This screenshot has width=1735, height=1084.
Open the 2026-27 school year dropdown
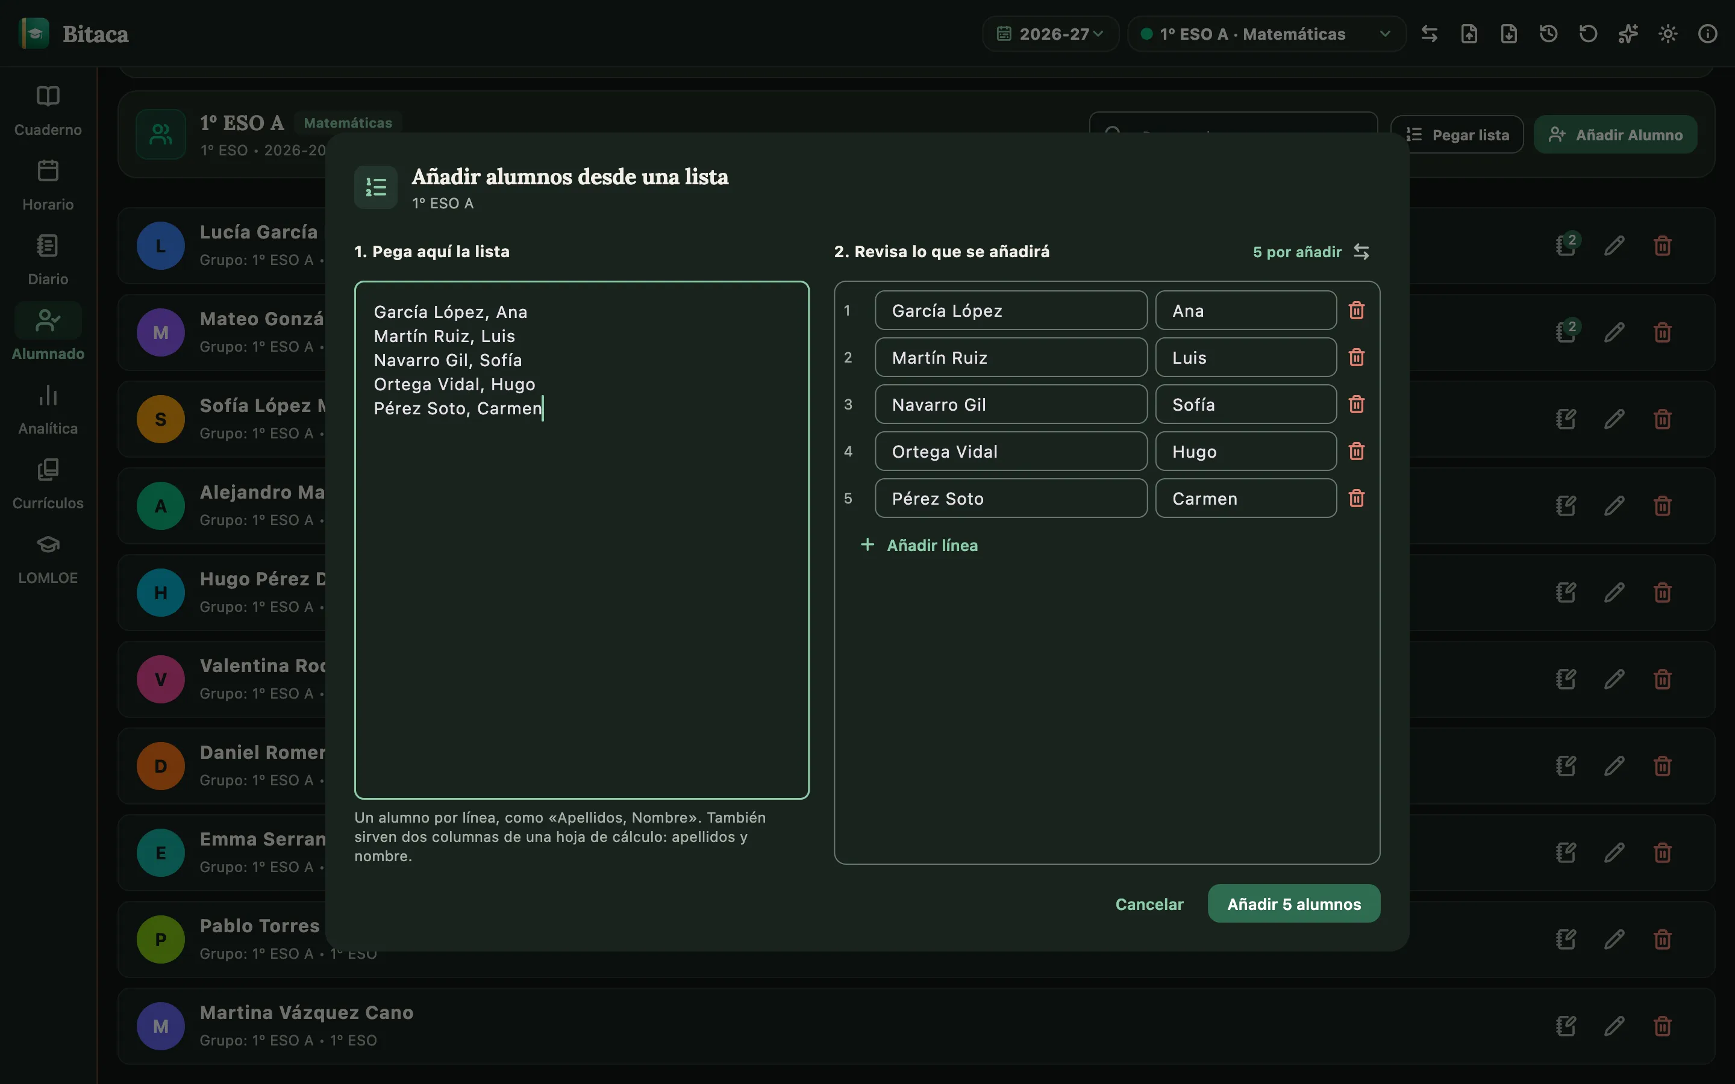point(1050,34)
